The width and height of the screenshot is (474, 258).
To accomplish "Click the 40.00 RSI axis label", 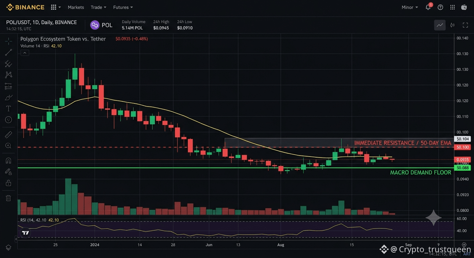I will (462, 231).
